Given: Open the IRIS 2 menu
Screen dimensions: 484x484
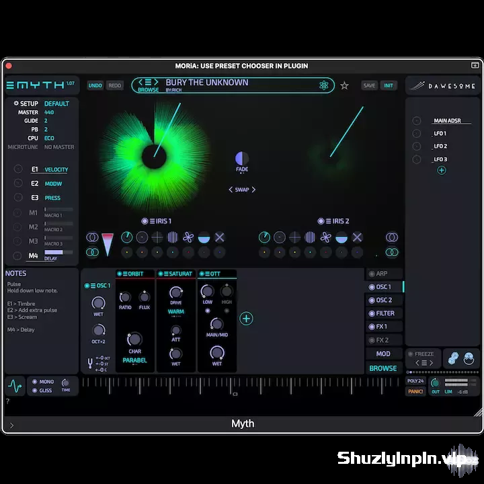Looking at the screenshot, I should click(x=329, y=221).
